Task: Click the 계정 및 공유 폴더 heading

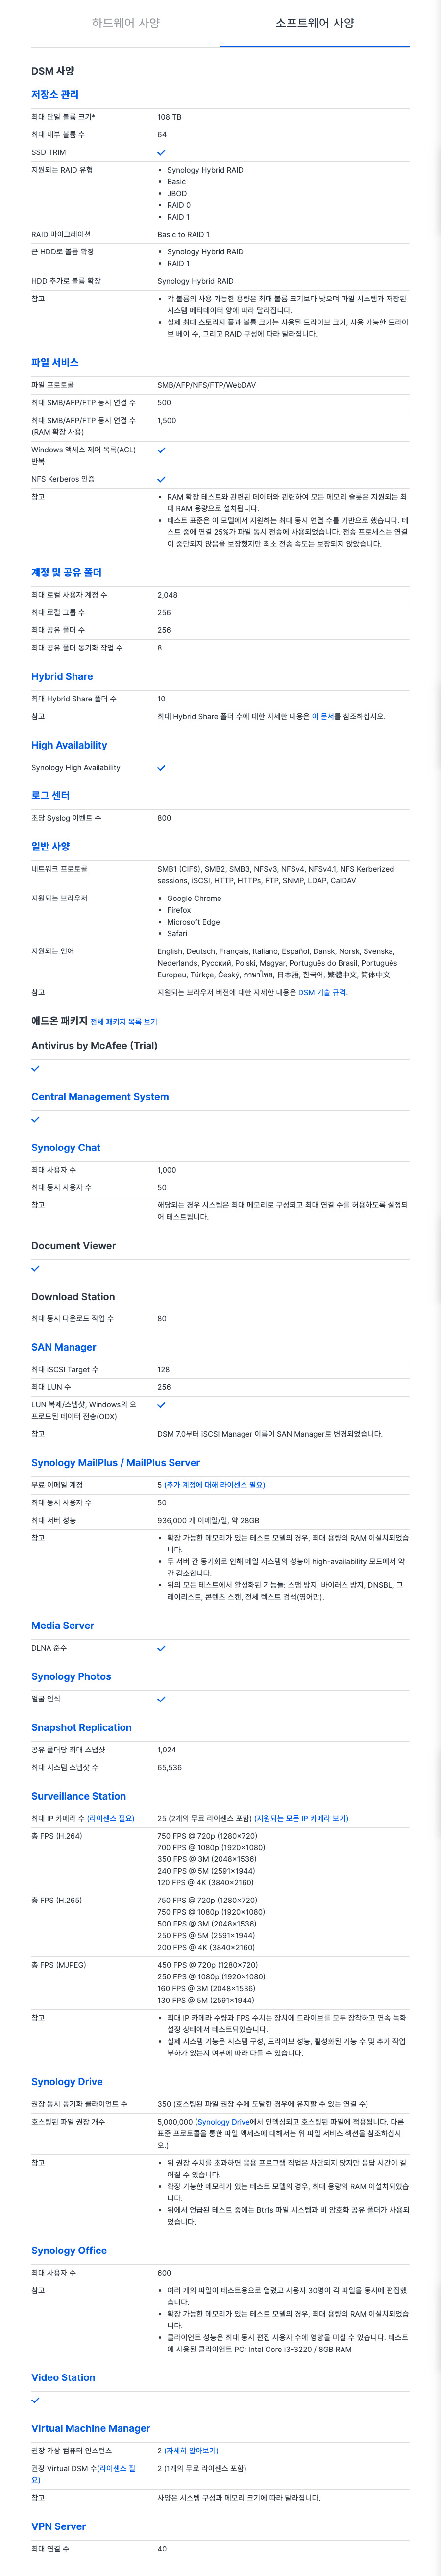Action: 66,572
